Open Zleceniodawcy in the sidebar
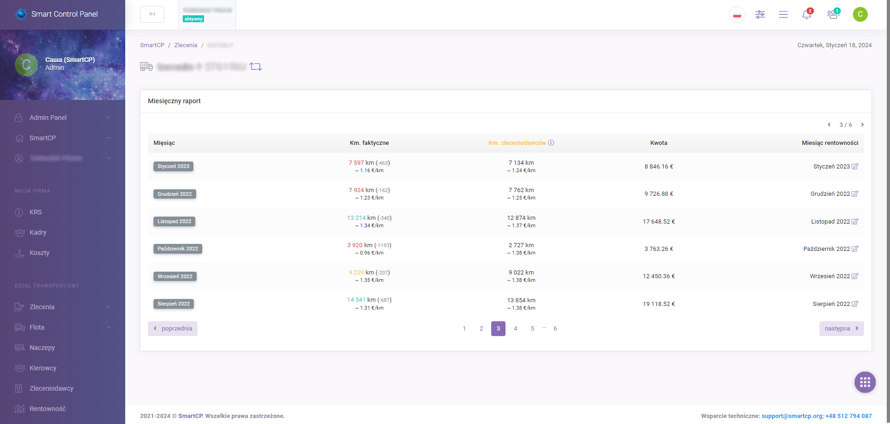Viewport: 890px width, 424px height. 63,388
